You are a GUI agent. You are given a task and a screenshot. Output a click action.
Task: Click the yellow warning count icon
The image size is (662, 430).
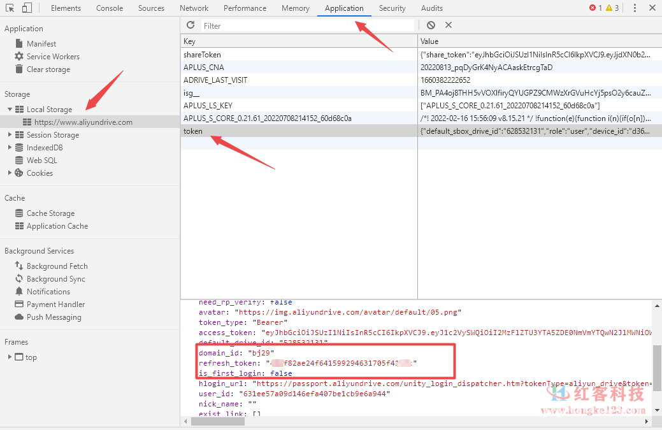pos(609,8)
